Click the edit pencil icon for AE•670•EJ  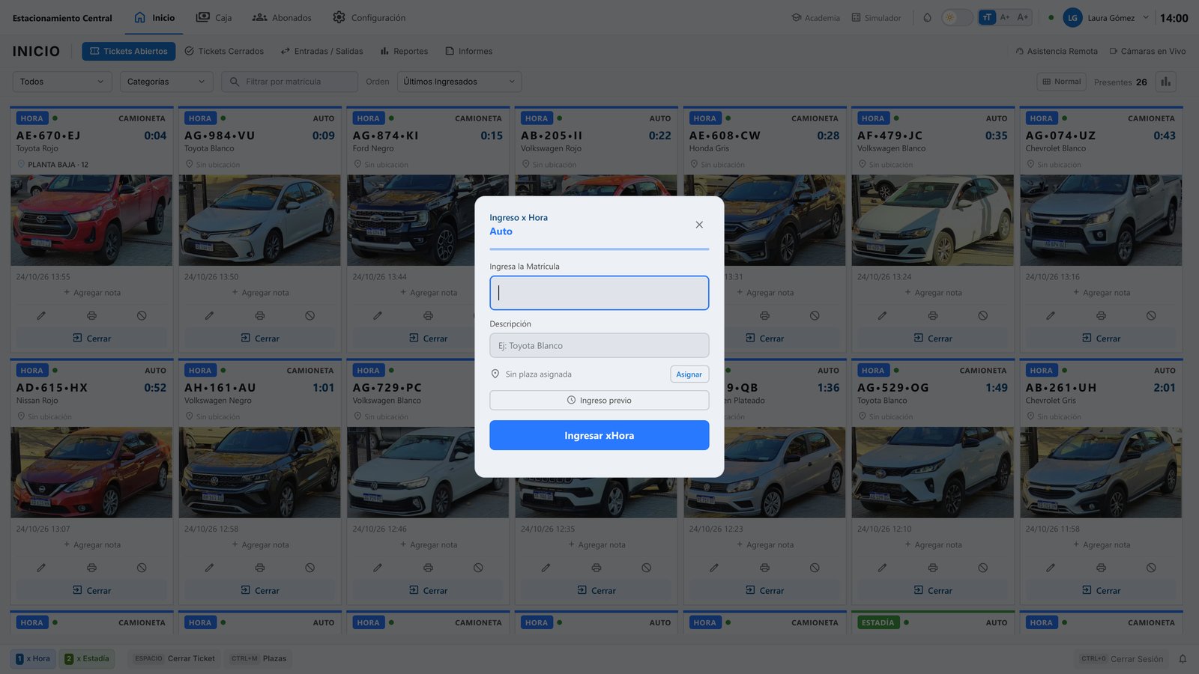click(41, 316)
